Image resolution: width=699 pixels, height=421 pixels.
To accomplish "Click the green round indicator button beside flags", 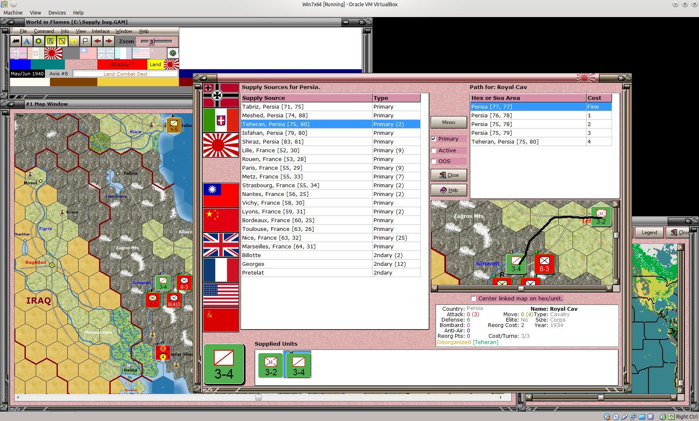I will point(173,53).
